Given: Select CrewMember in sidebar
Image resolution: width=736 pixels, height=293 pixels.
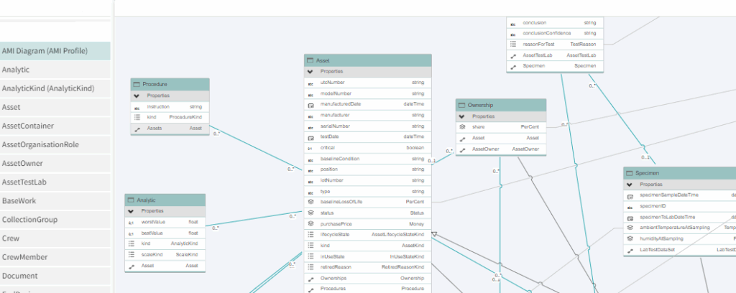Looking at the screenshot, I should pyautogui.click(x=55, y=257).
